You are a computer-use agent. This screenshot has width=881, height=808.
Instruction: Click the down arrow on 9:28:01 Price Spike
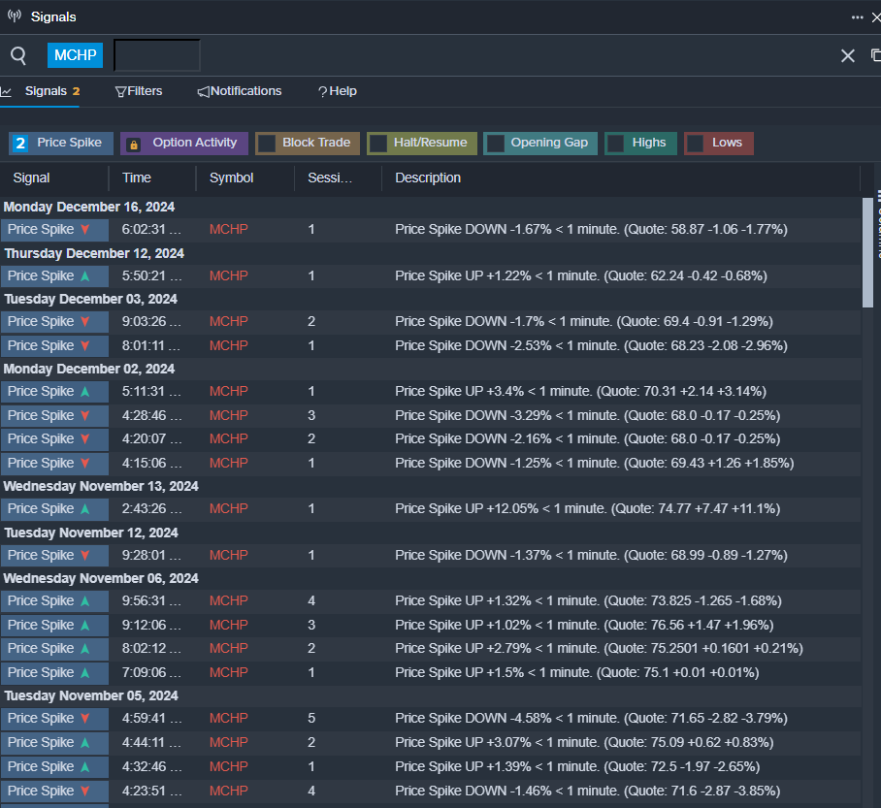coord(84,555)
